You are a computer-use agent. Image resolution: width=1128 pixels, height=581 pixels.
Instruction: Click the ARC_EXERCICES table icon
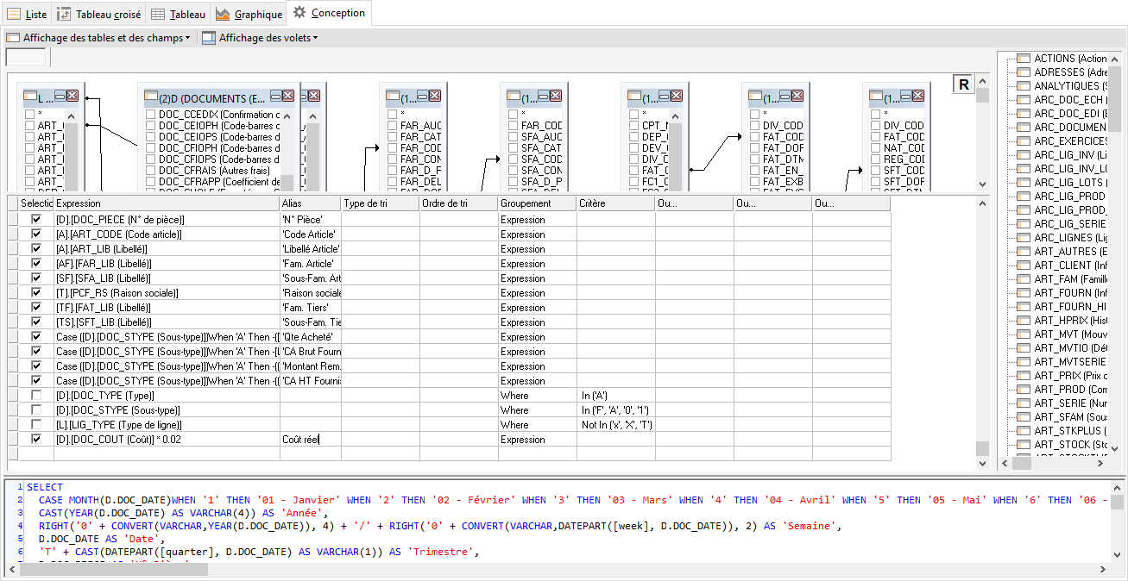[1024, 141]
